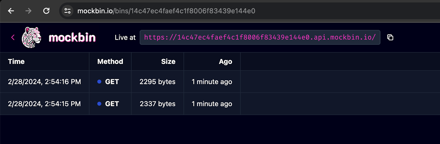Copy the live bin URL icon
This screenshot has width=440, height=144.
(x=390, y=37)
